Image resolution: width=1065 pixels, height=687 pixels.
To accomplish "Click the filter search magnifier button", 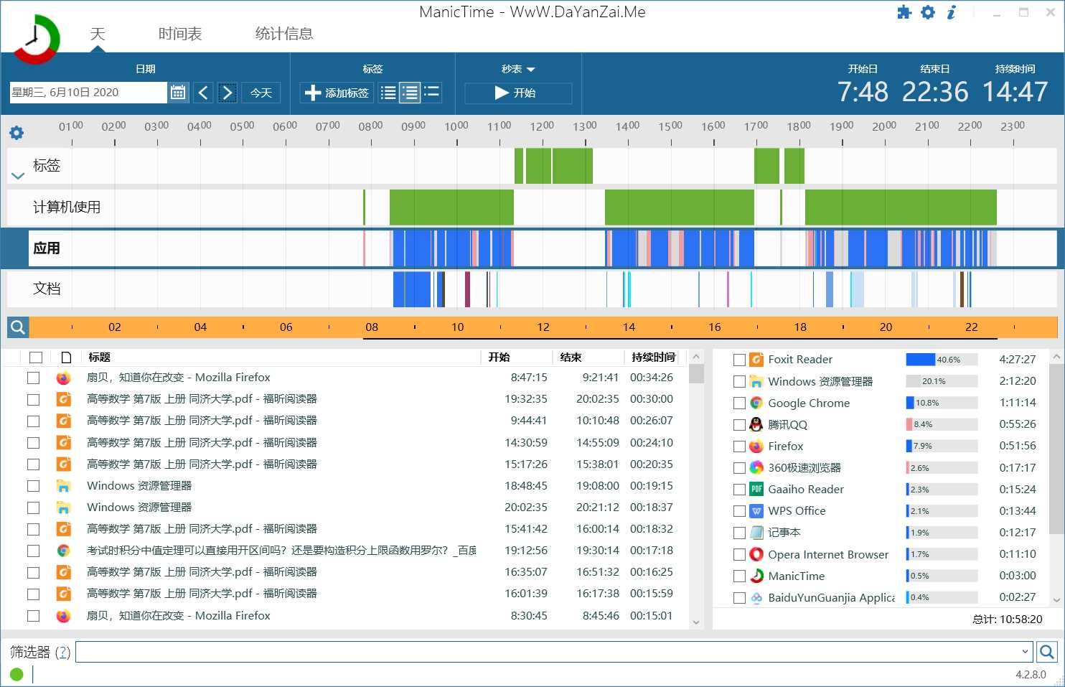I will [1047, 652].
